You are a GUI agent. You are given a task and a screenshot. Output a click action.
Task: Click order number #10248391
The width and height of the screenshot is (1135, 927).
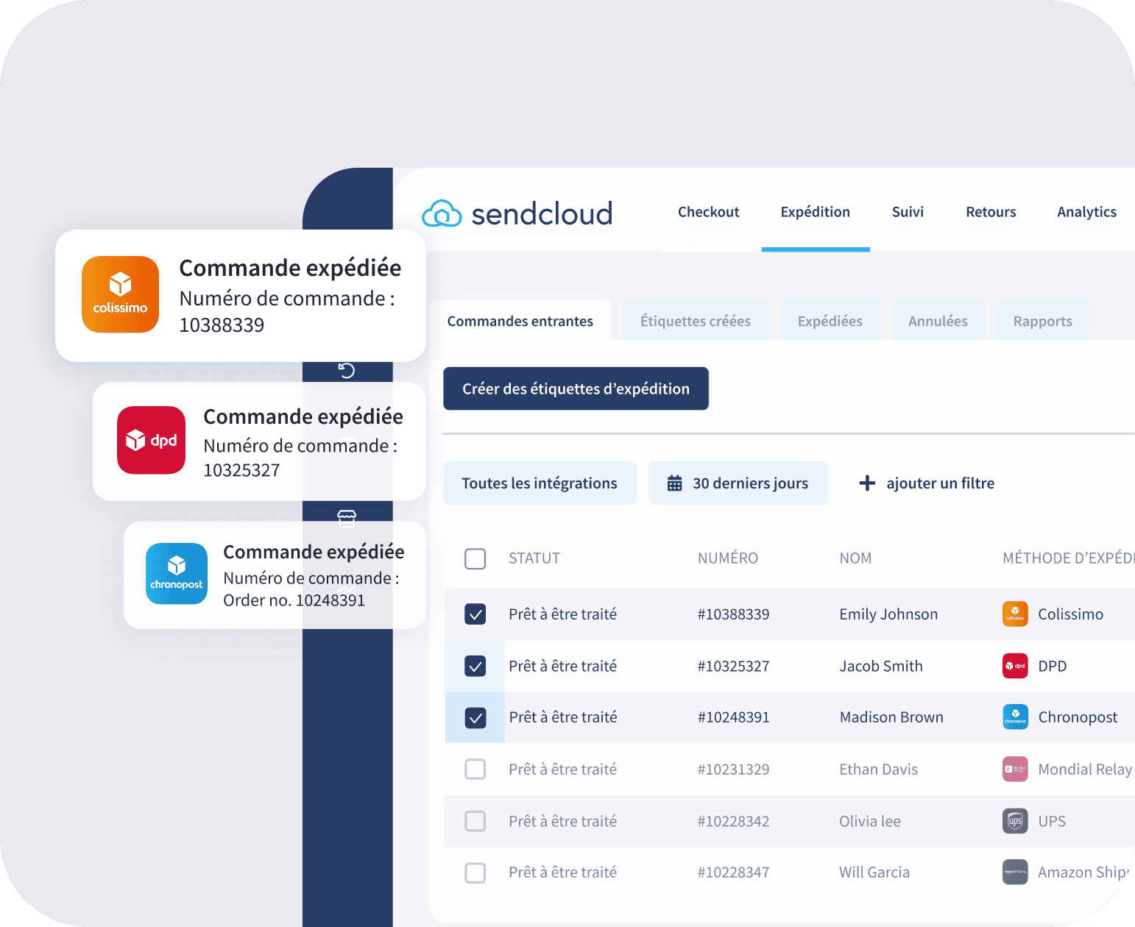coord(734,717)
